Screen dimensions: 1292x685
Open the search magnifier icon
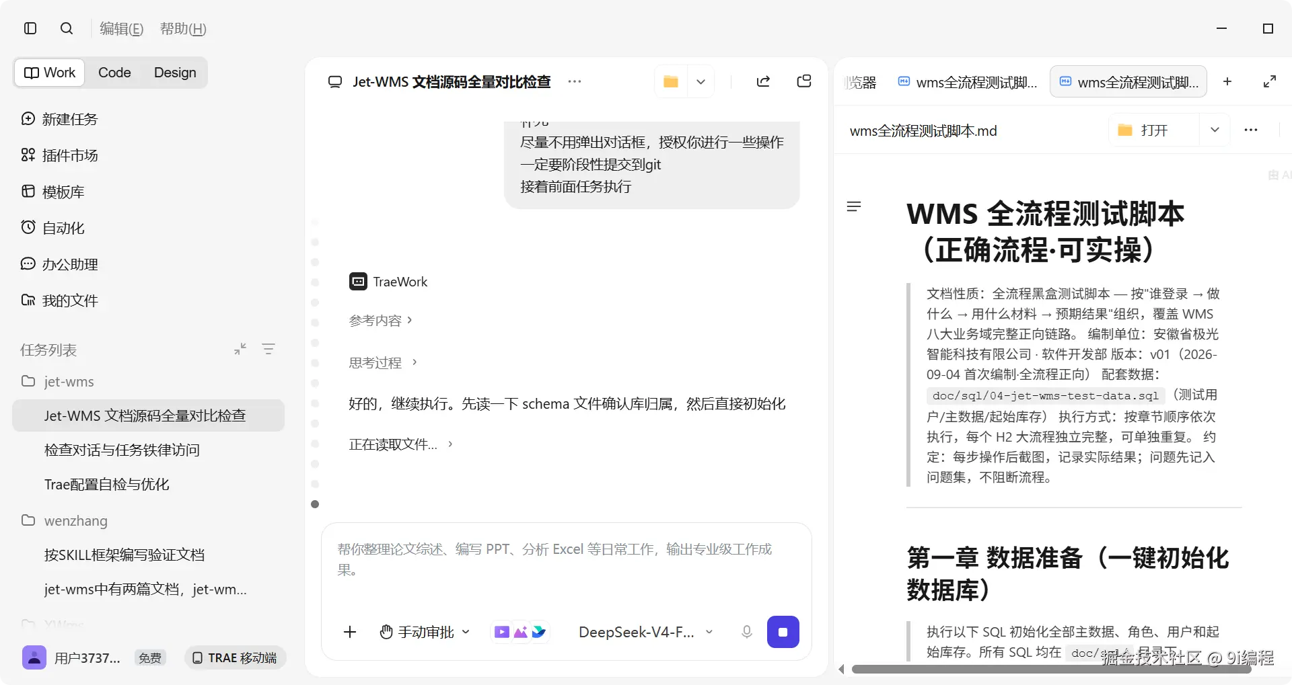click(x=67, y=28)
